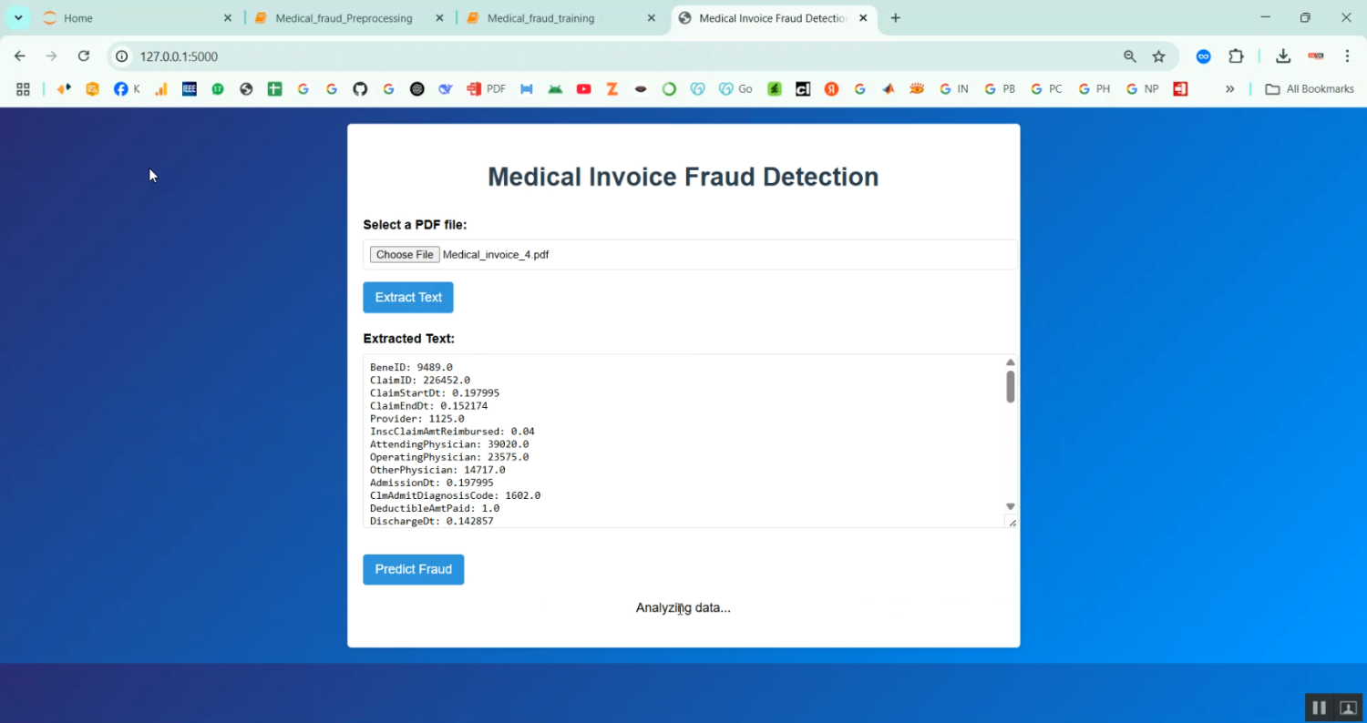Close the Medical_fraud_Preprocessing tab
The height and width of the screenshot is (723, 1367).
point(440,18)
